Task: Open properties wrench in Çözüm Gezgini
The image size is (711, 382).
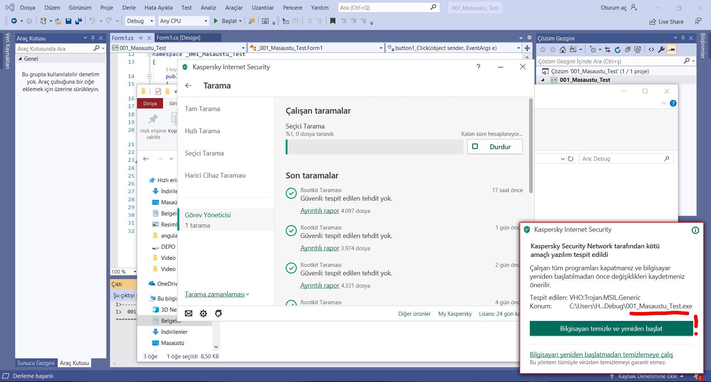Action: pyautogui.click(x=661, y=49)
